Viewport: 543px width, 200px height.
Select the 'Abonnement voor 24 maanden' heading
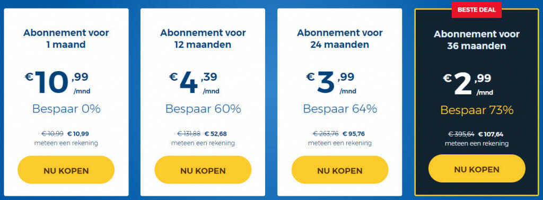tap(340, 39)
